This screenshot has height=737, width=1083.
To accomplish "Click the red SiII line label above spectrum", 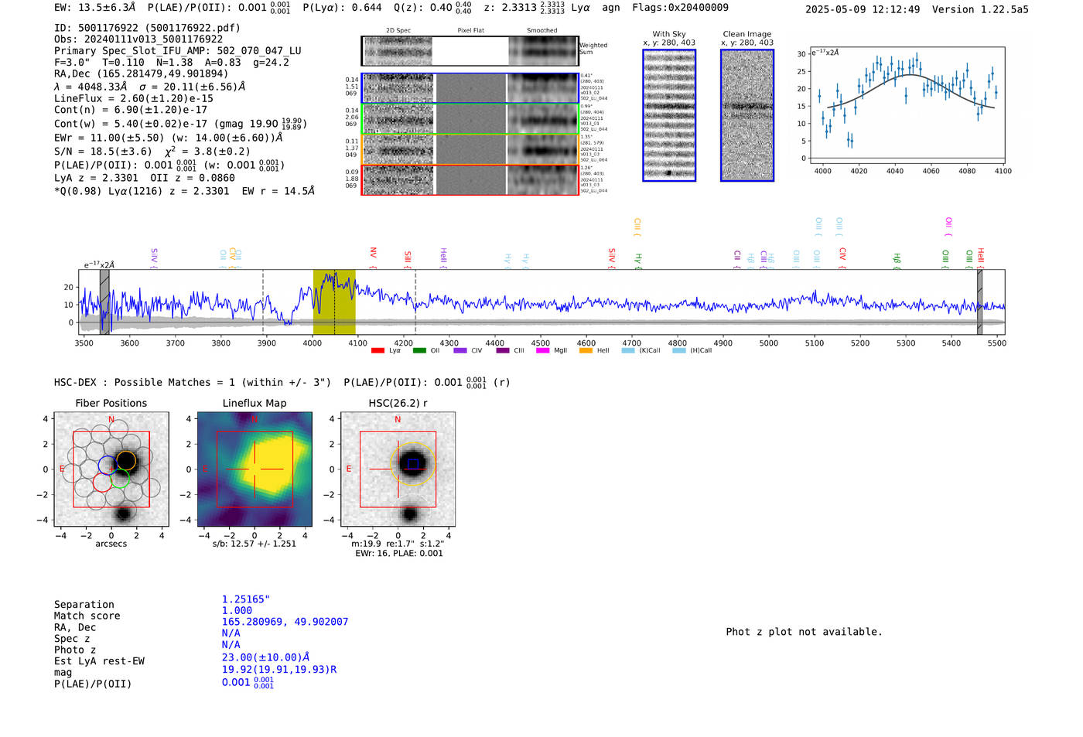I will (x=408, y=258).
